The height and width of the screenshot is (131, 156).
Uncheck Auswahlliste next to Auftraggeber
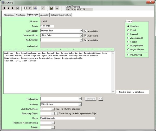coord(86,31)
